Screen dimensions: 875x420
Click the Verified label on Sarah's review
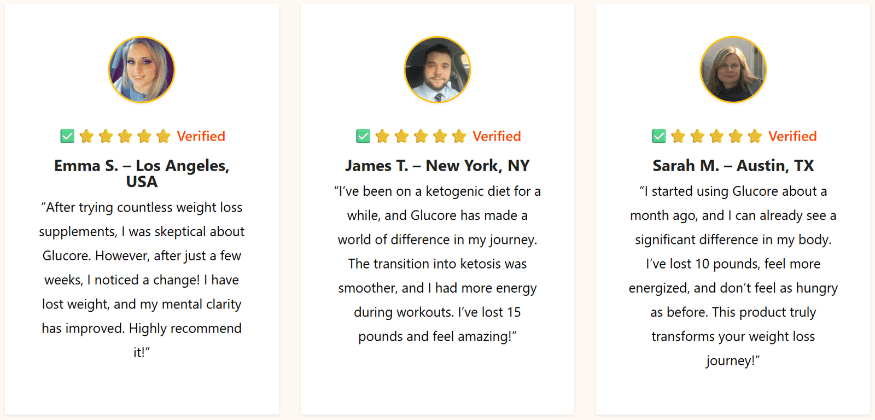tap(792, 136)
